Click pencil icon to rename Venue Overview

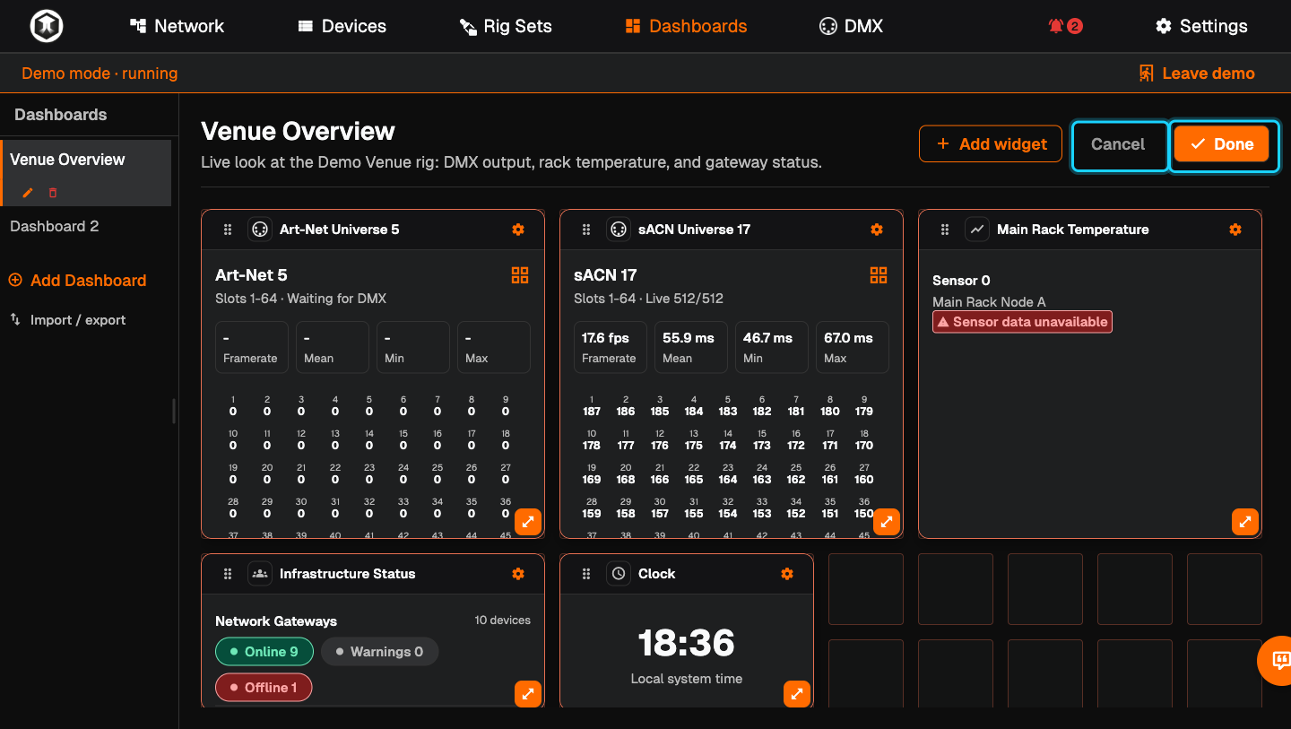pos(28,193)
